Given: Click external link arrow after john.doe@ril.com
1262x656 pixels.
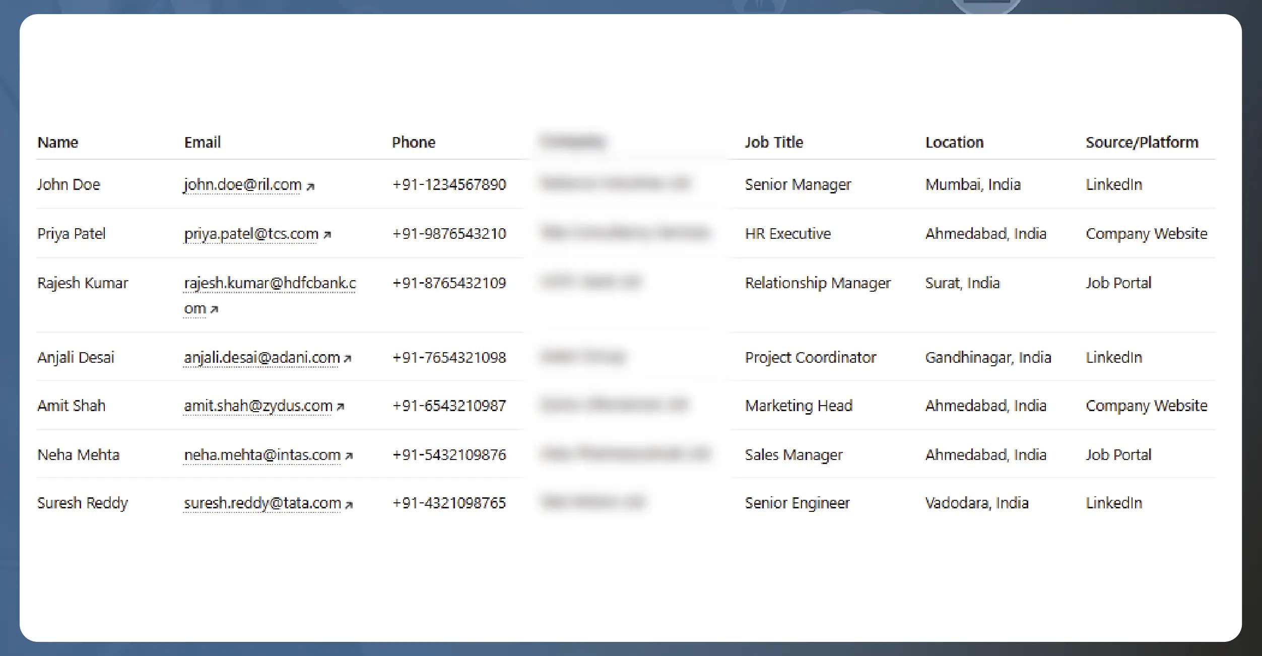Looking at the screenshot, I should point(310,187).
